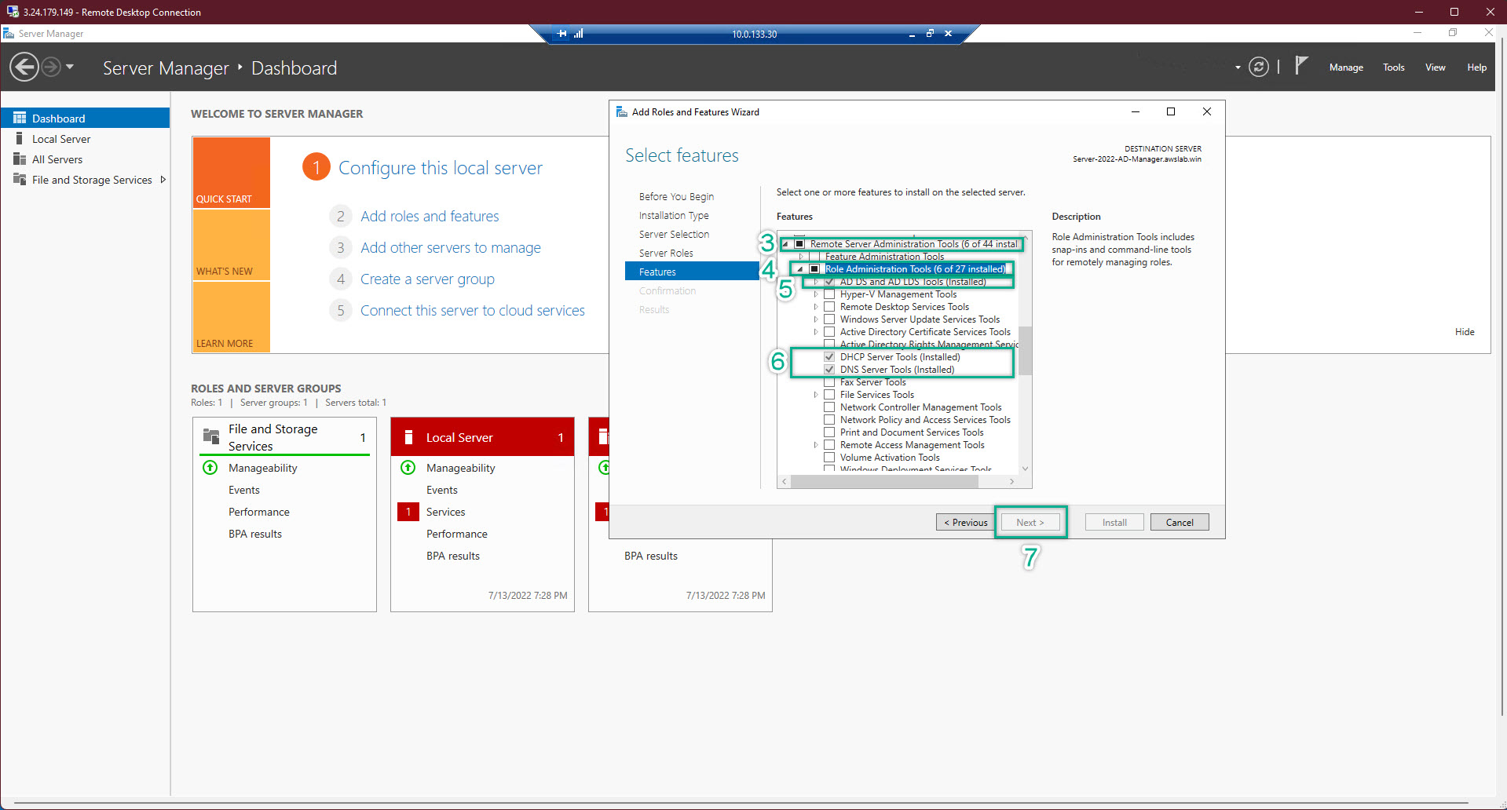This screenshot has height=810, width=1507.
Task: Check the Volume Activation Tools checkbox
Action: point(829,458)
